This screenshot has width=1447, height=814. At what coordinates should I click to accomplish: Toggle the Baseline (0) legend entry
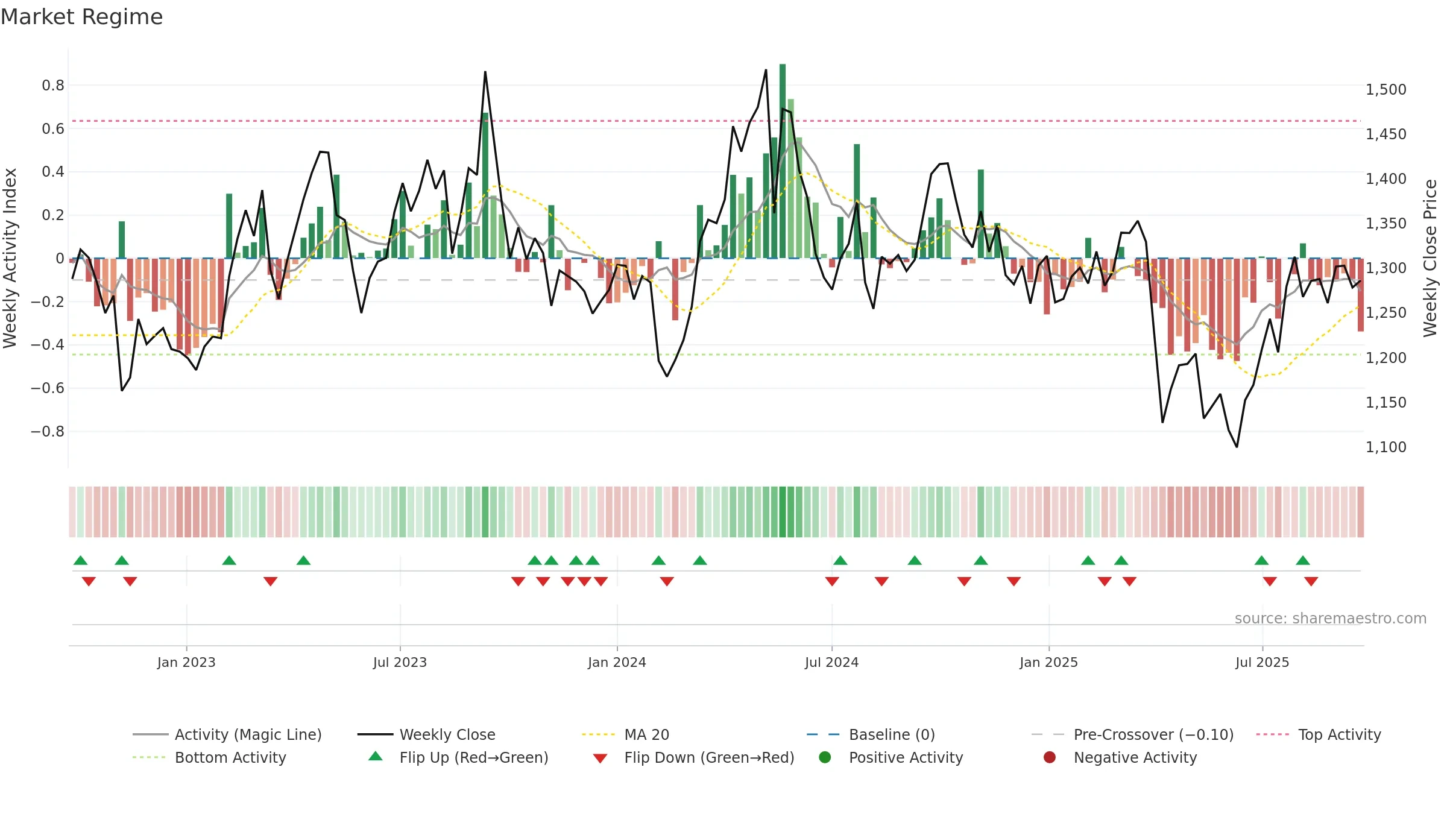[x=871, y=734]
